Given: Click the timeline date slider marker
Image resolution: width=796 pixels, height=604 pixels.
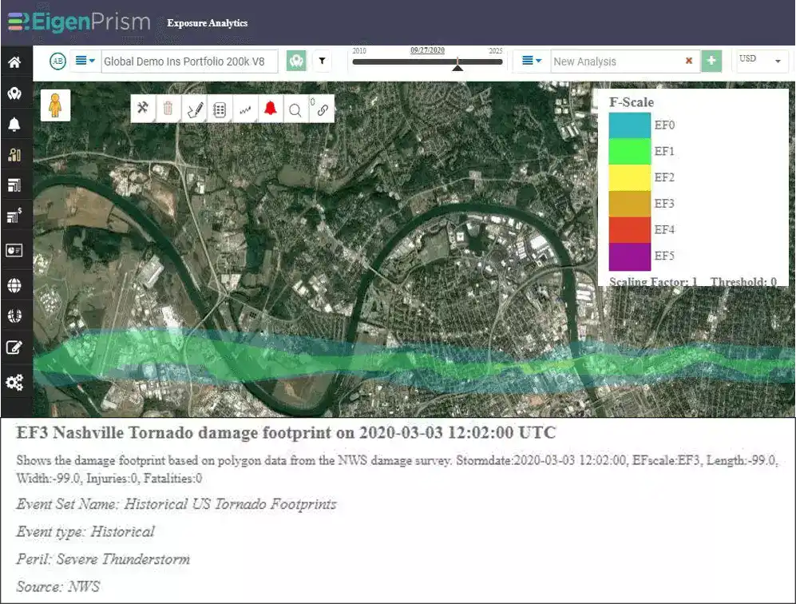Looking at the screenshot, I should click(457, 65).
